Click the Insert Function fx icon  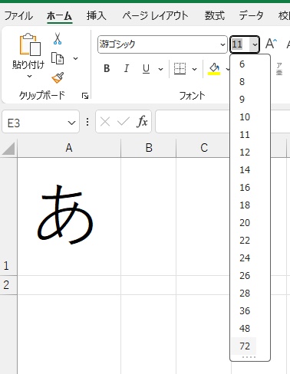pyautogui.click(x=142, y=121)
